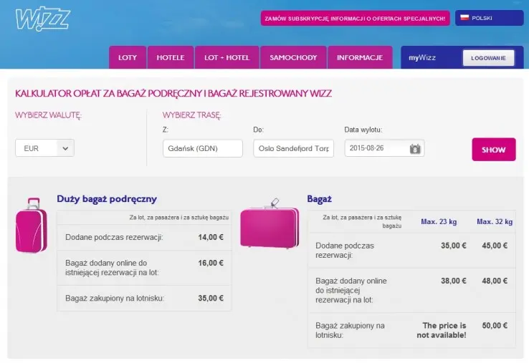Viewport: 529px width, 363px height.
Task: Focus the destination field Oslo Sandefjord
Action: 293,148
